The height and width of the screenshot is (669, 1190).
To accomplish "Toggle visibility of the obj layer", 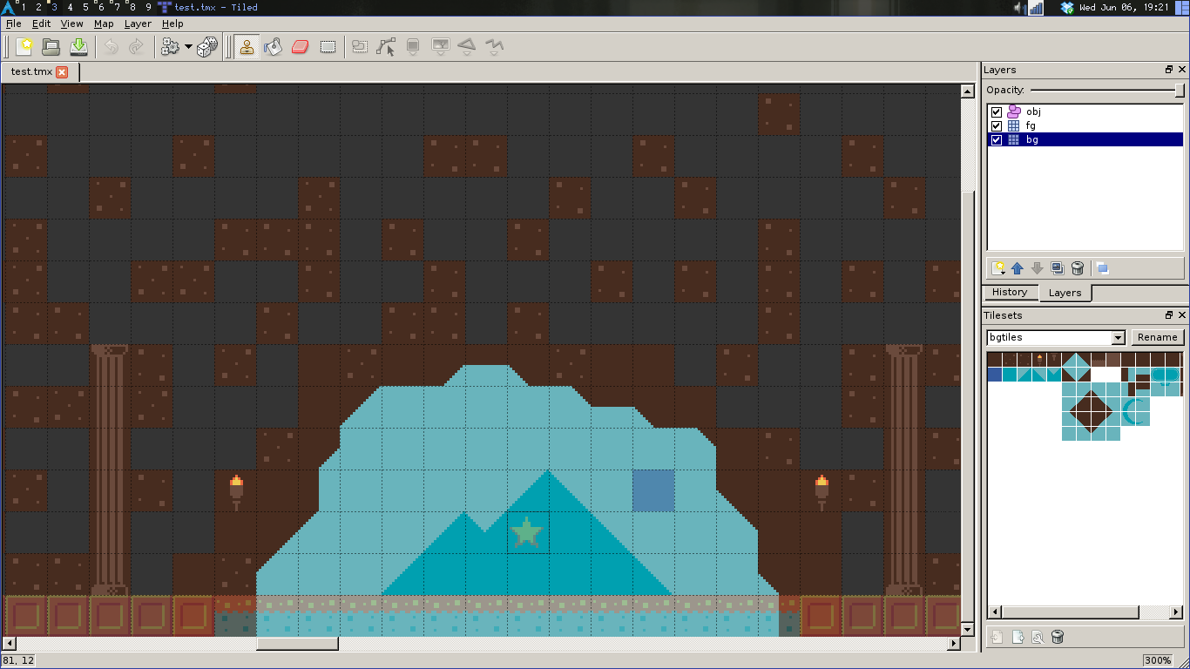I will (x=997, y=111).
